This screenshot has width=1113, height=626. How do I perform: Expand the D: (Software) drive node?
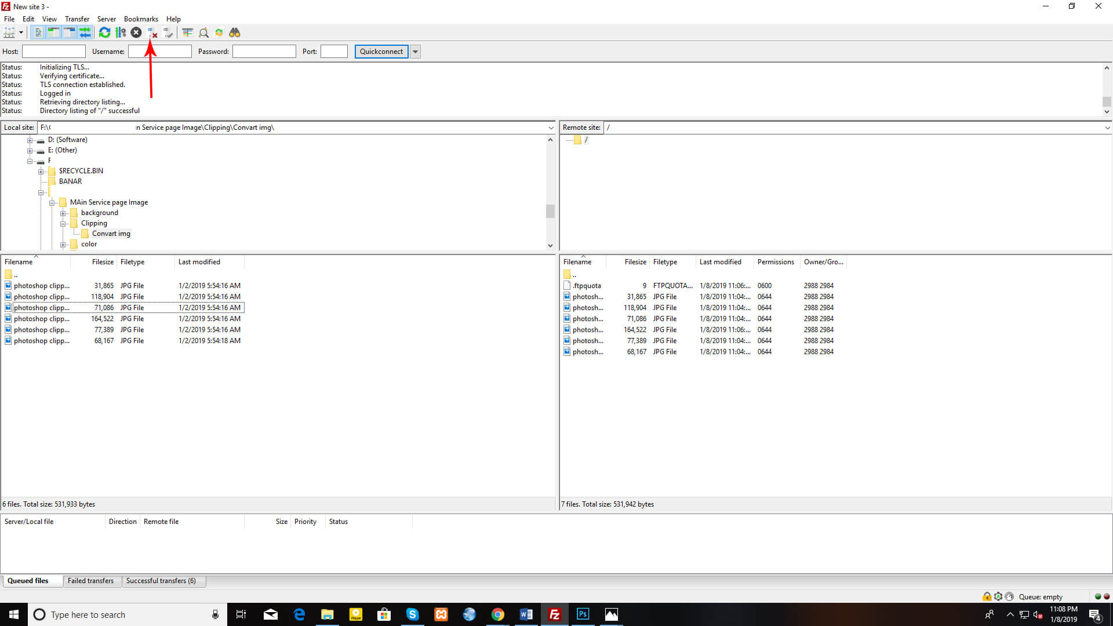tap(30, 140)
